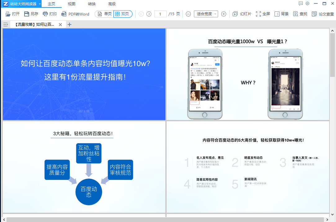The width and height of the screenshot is (336, 222).
Task: Click the vertical scrollbar thumb
Action: pyautogui.click(x=332, y=55)
